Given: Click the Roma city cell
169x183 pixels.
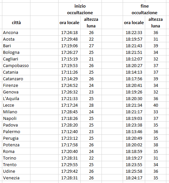Looking at the screenshot, I should tap(16, 152).
